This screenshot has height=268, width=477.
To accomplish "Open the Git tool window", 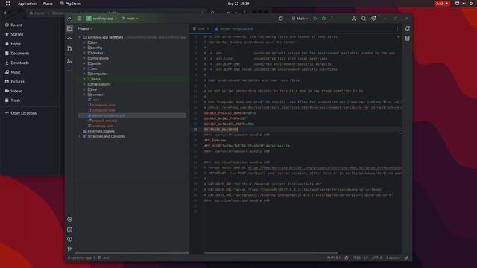I will click(69, 249).
